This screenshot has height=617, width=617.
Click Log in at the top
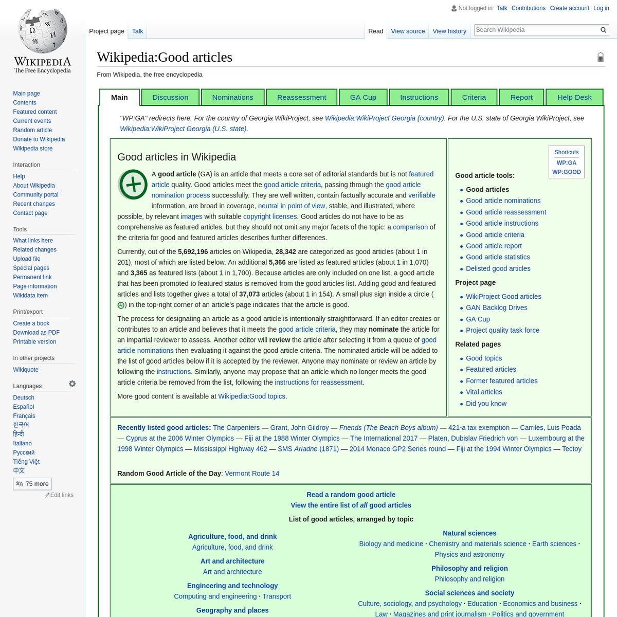pyautogui.click(x=601, y=8)
